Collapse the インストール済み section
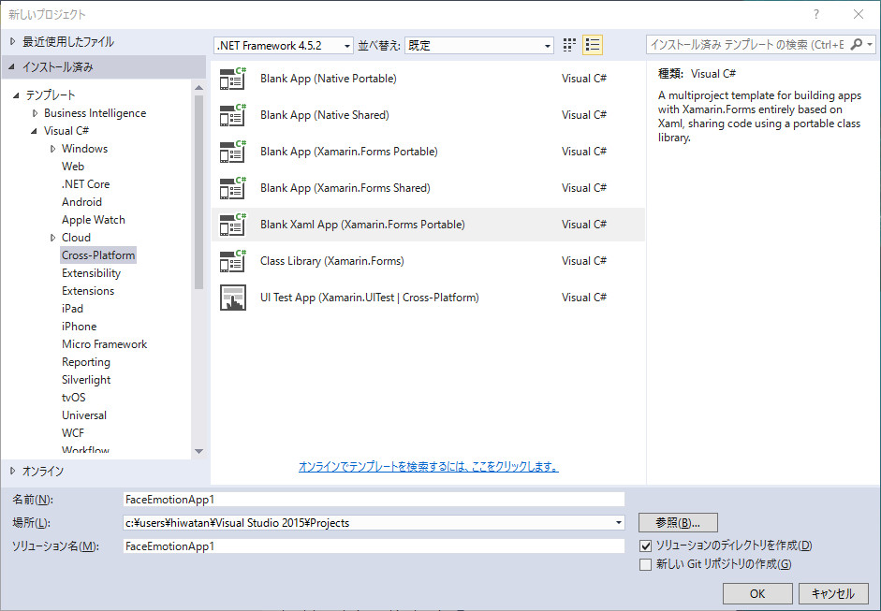 tap(12, 66)
